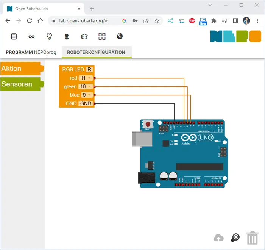
Task: Switch to the PROGRAMM NEPOprog tab
Action: pos(31,52)
